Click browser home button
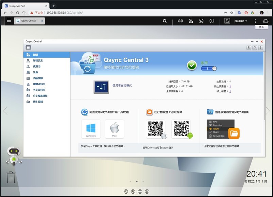This screenshot has height=197, width=273. coord(24,13)
